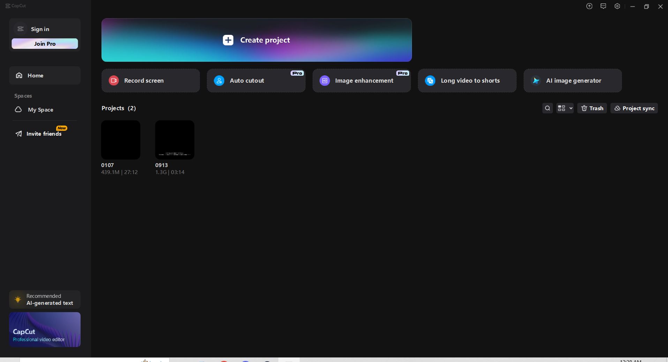
Task: Click the Project sync button
Action: (634, 108)
